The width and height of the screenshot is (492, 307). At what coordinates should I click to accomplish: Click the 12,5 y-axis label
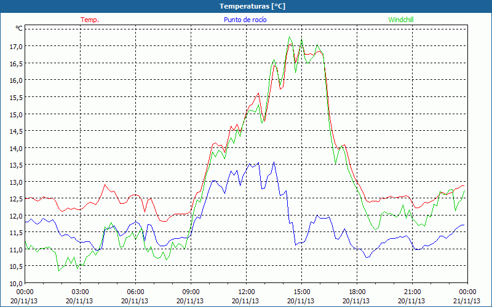17,198
